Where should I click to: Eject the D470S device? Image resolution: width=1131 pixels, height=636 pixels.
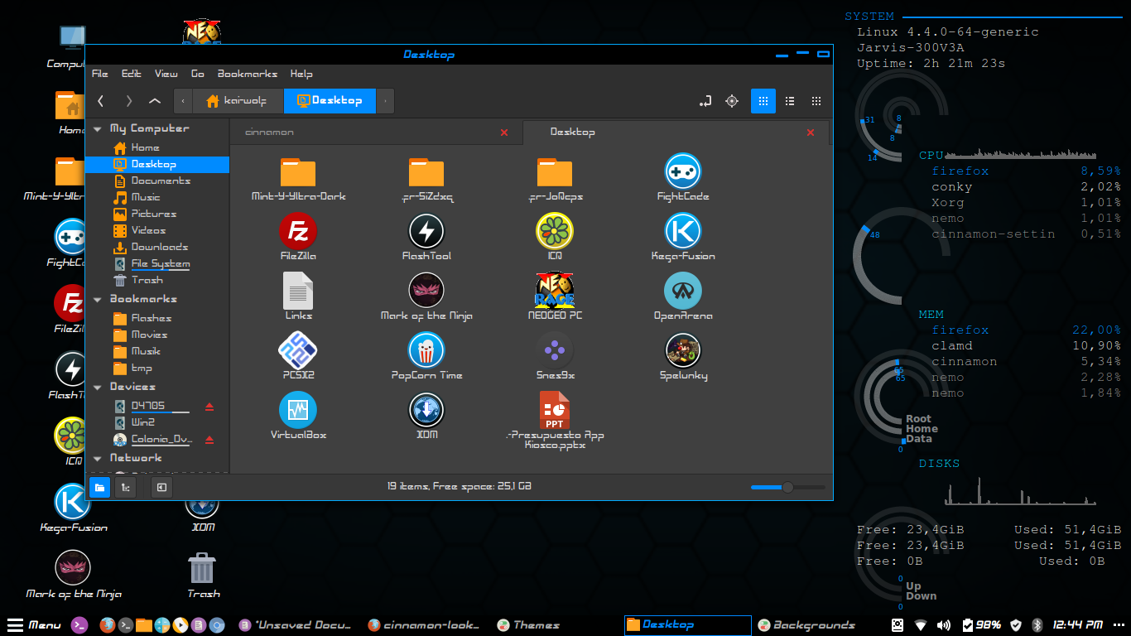click(209, 407)
